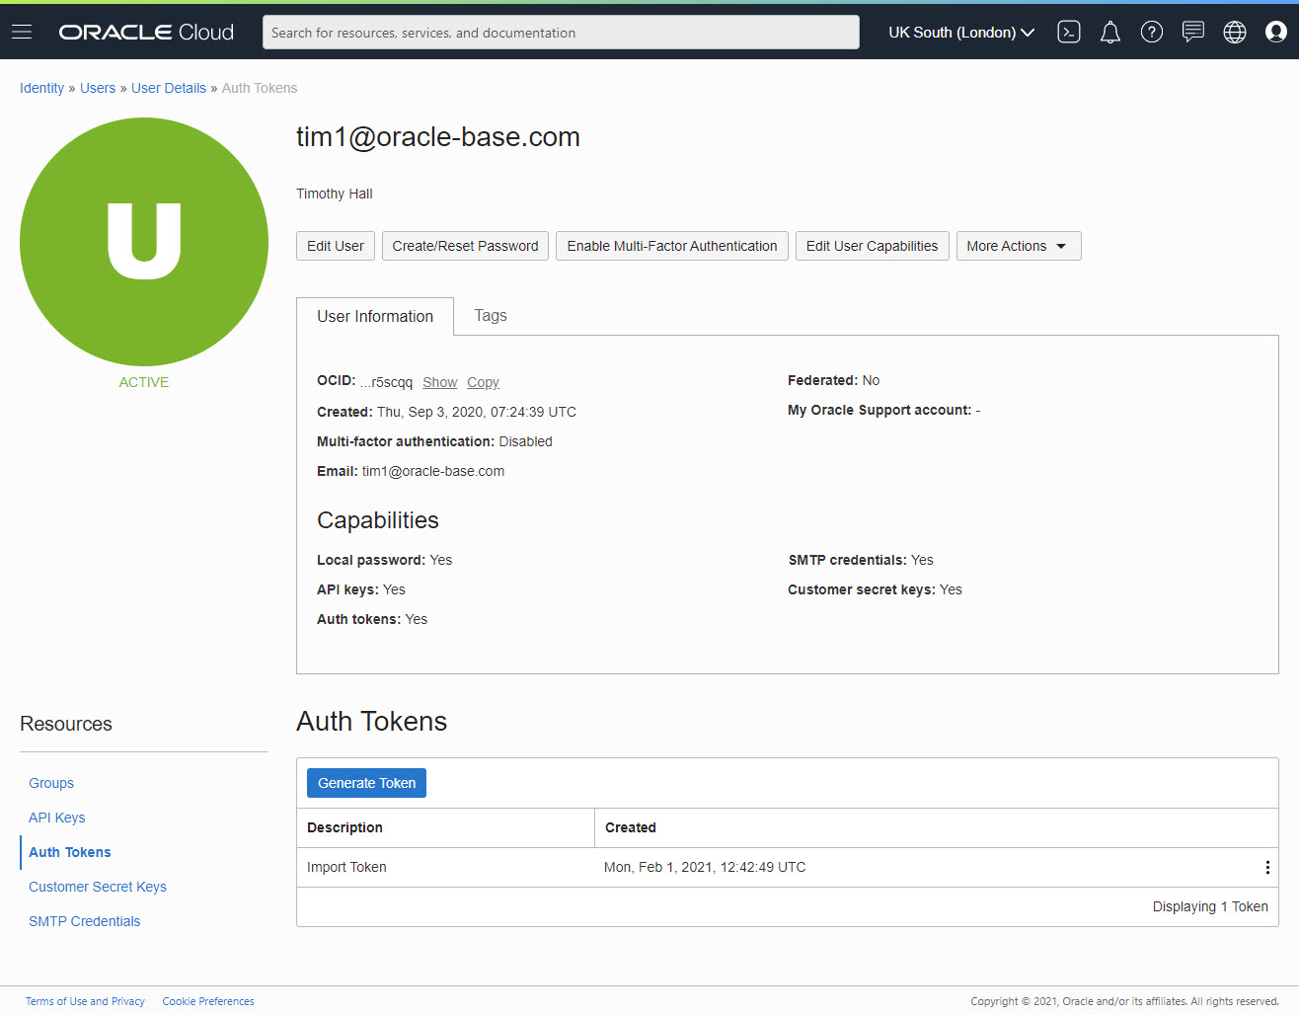Expand the UK South (London) region selector
Image resolution: width=1299 pixels, height=1015 pixels.
[961, 33]
